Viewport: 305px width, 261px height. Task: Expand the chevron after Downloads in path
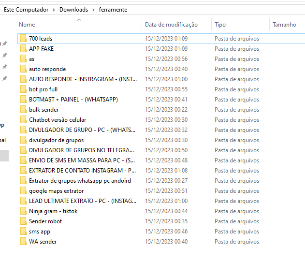coord(93,10)
